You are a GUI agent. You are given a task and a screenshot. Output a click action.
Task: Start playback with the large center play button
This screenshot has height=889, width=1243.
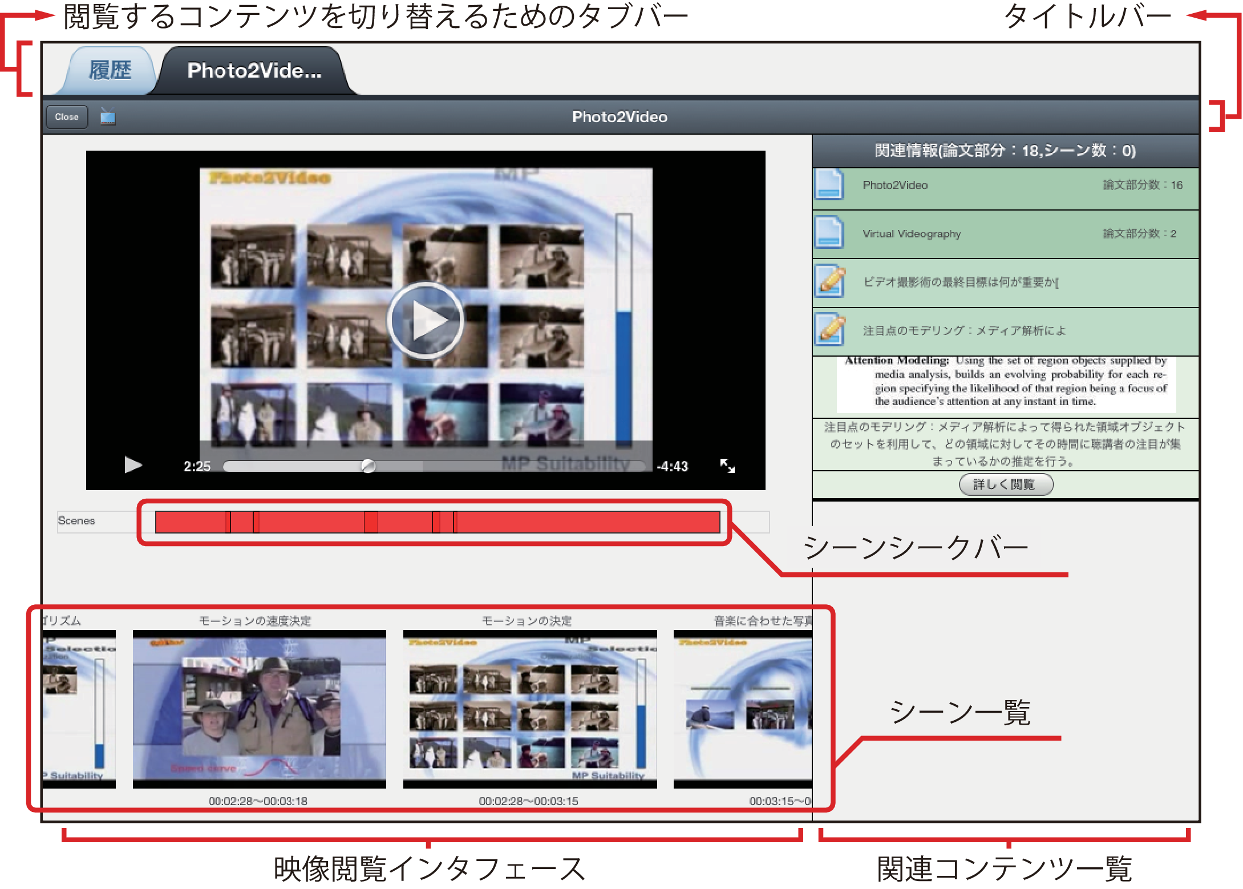pos(426,320)
